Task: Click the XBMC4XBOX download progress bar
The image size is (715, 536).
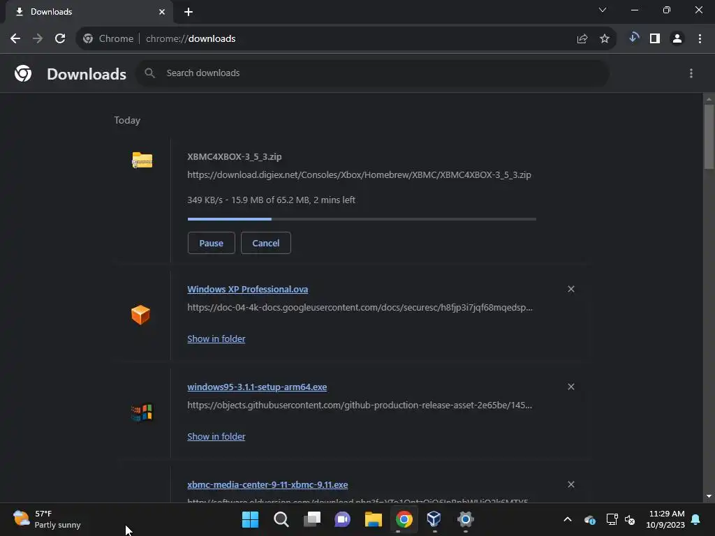Action: pyautogui.click(x=362, y=219)
